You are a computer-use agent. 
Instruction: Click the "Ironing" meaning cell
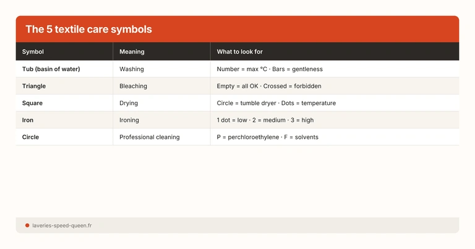tap(129, 120)
